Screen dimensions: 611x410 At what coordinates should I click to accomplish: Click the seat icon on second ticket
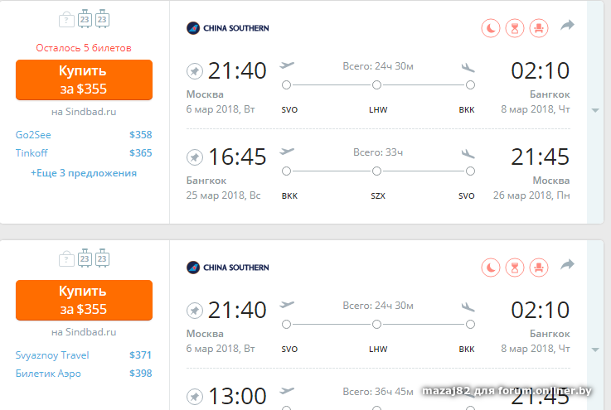(x=538, y=267)
